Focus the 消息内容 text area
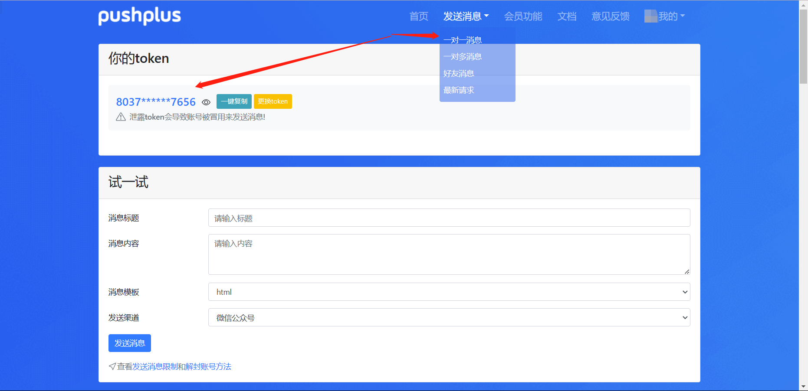 click(x=449, y=254)
